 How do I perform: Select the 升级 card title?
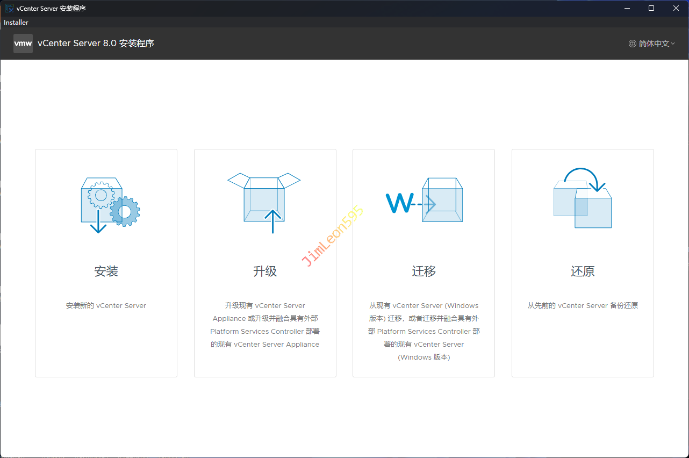tap(265, 271)
